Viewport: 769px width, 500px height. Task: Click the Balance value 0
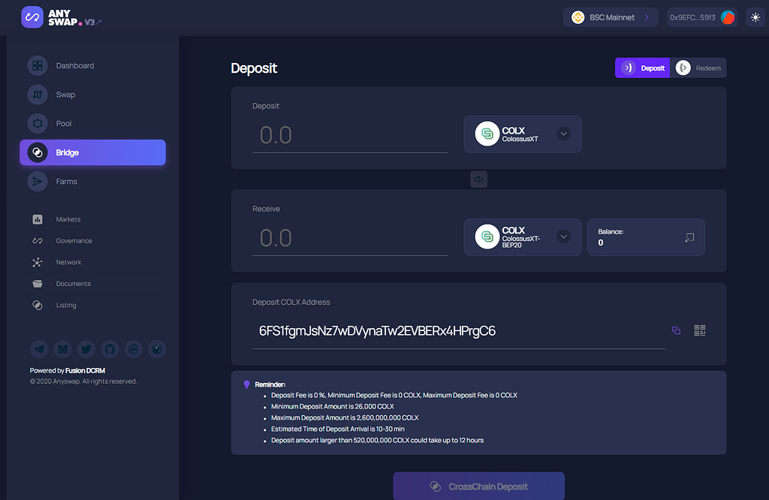tap(601, 242)
